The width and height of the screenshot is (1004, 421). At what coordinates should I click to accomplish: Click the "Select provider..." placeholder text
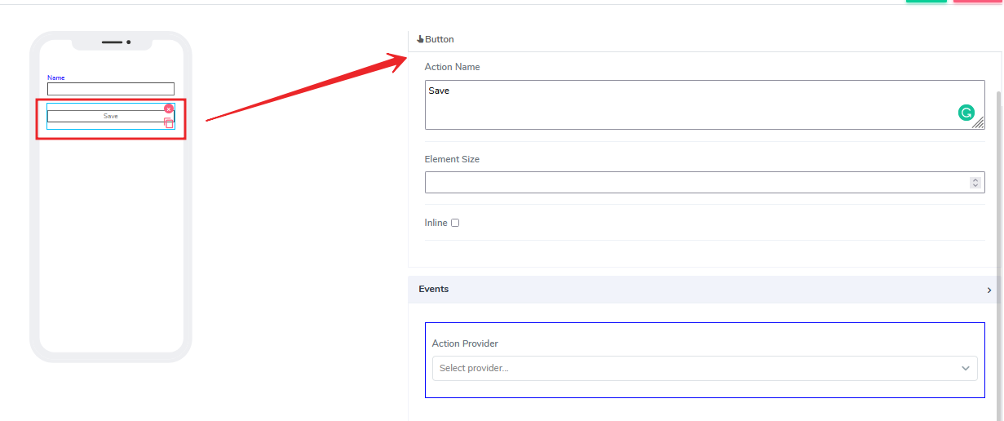pos(474,368)
